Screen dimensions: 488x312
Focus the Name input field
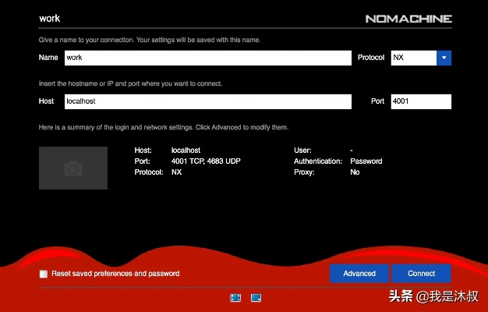[x=208, y=58]
